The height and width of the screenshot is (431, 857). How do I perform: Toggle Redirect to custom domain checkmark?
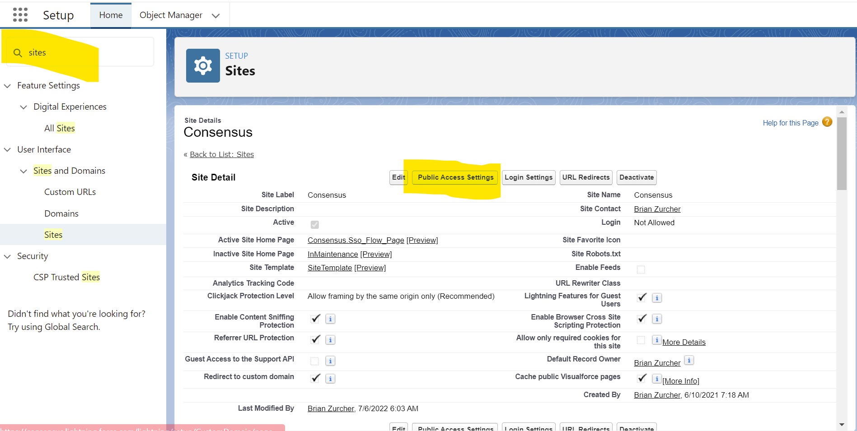[x=315, y=378]
